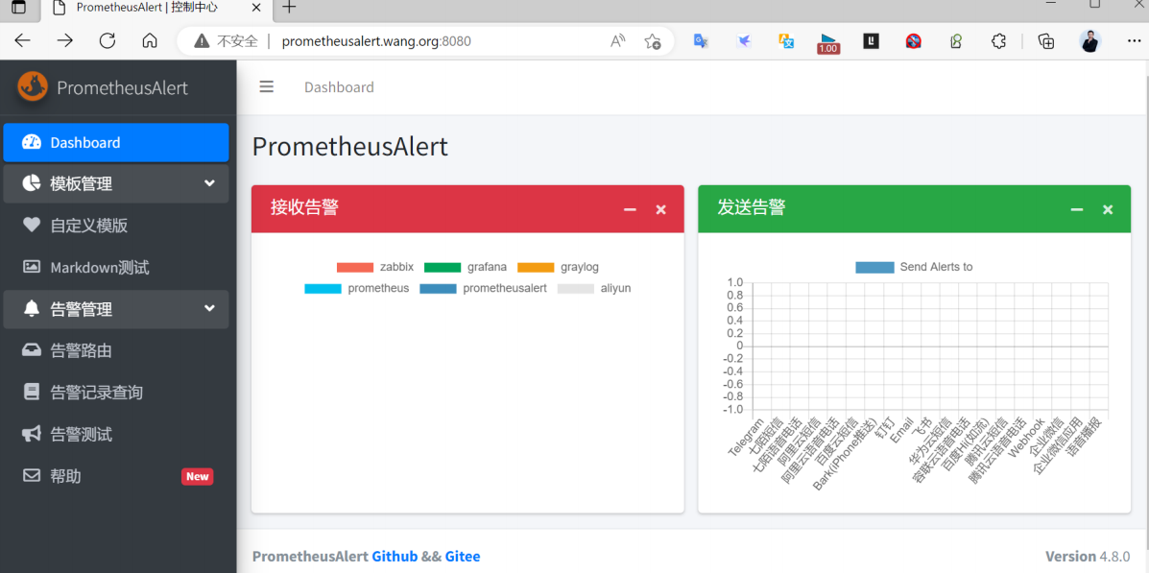Image resolution: width=1149 pixels, height=573 pixels.
Task: Click the Version 4.8.0 footer text
Action: (x=1088, y=556)
